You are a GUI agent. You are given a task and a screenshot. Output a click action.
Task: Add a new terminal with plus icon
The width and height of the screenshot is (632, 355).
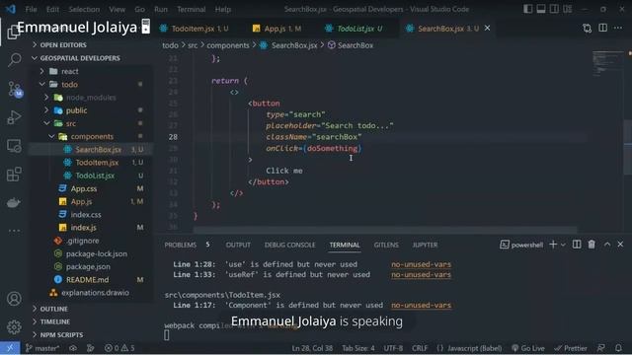click(553, 245)
